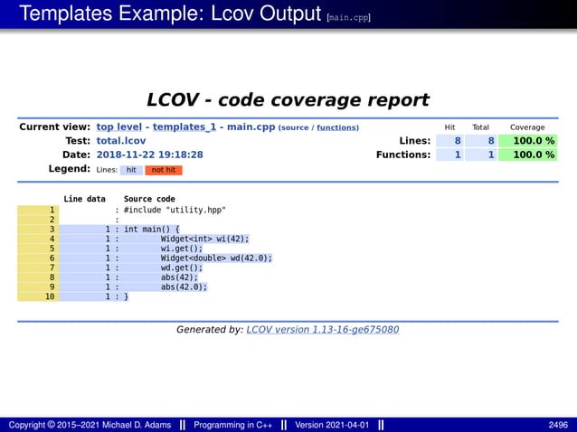
Task: Click 'Programming in C++' in the footer
Action: (x=233, y=425)
